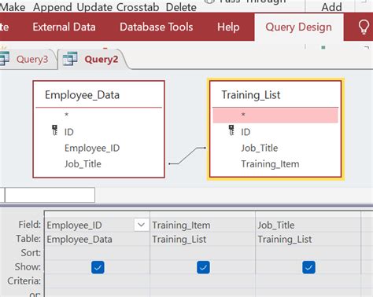Screen dimensions: 373x297
Task: Uncheck Show box for Job_Title column
Action: coord(308,267)
